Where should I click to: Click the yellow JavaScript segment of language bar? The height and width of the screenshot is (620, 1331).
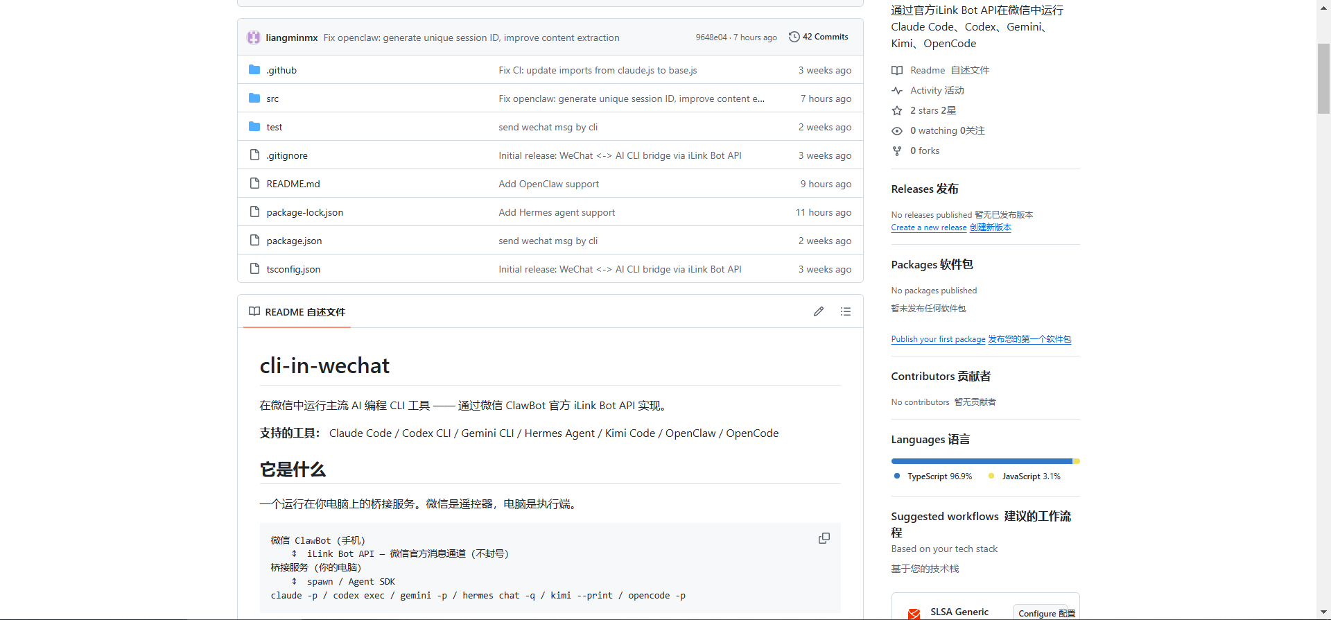tap(1077, 461)
